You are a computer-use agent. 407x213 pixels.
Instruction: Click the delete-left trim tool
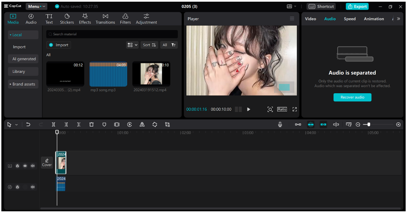(x=66, y=125)
